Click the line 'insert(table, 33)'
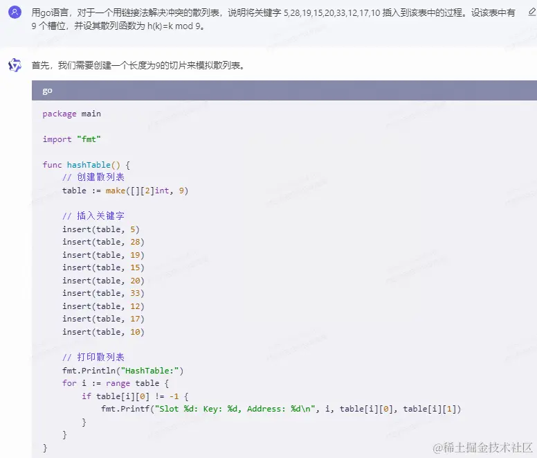Viewport: 537px width, 458px height. pos(103,294)
